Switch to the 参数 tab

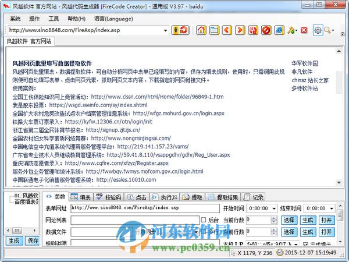[x=56, y=197]
